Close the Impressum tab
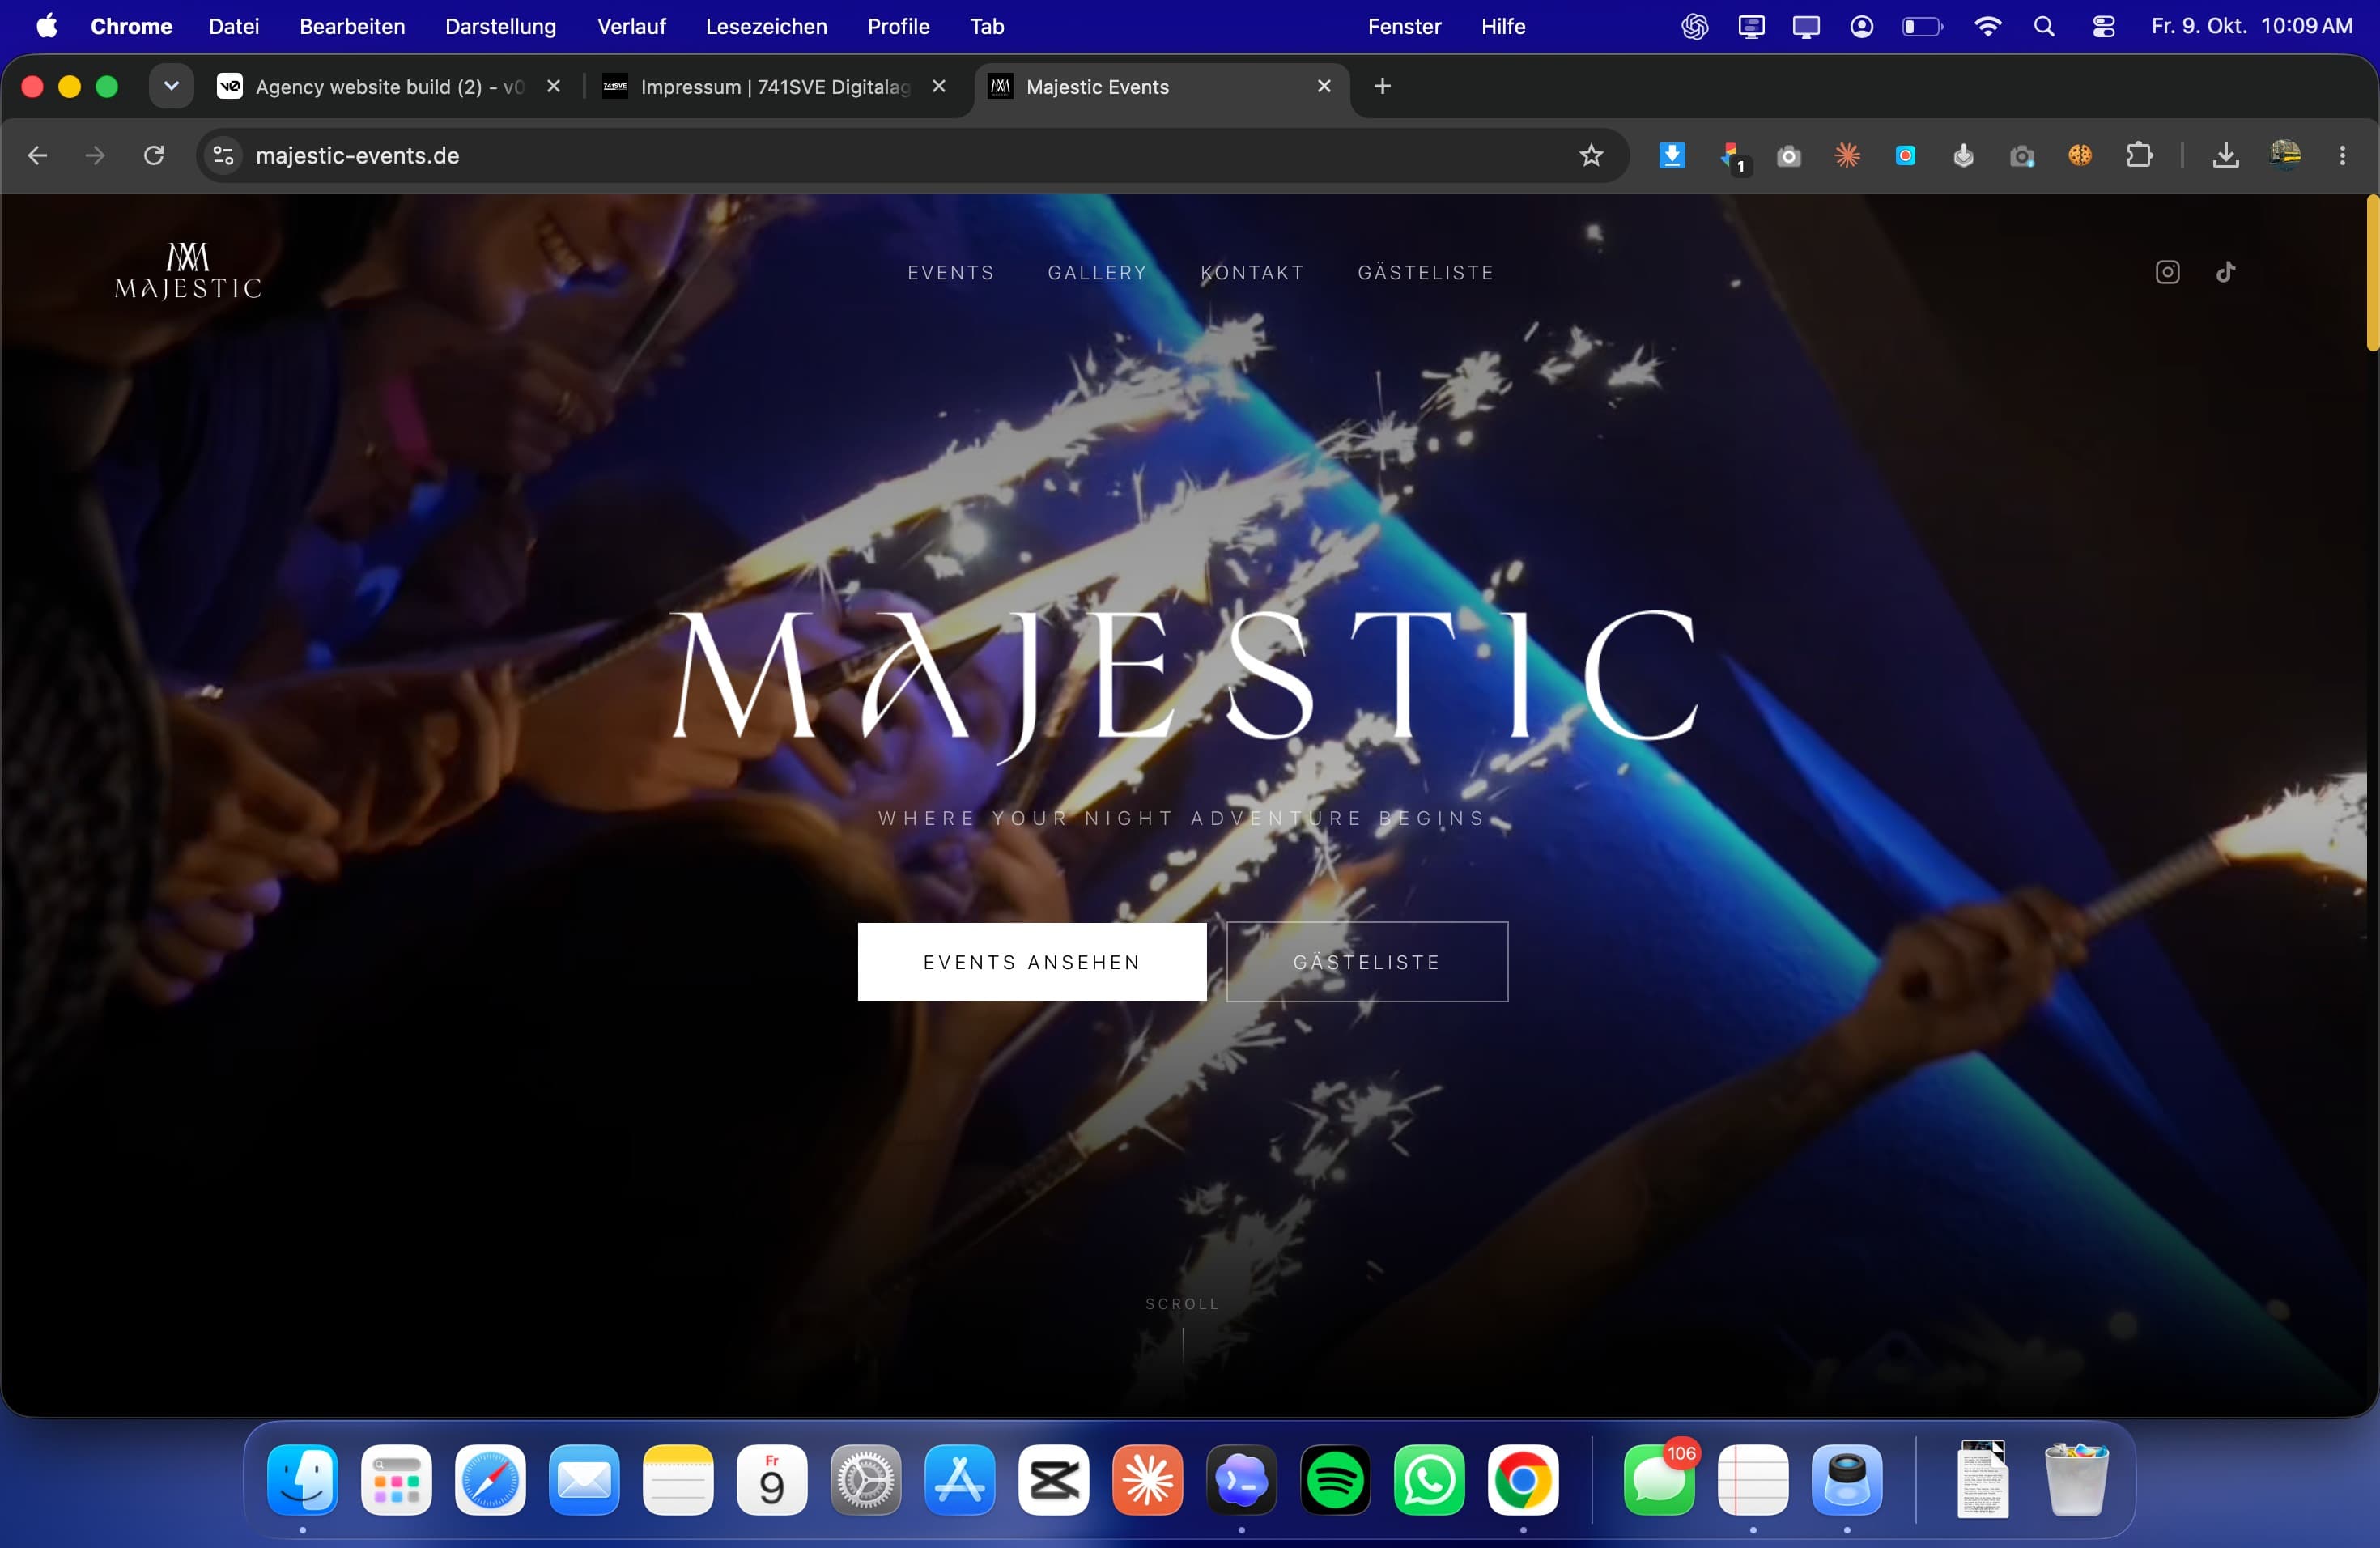 [938, 86]
